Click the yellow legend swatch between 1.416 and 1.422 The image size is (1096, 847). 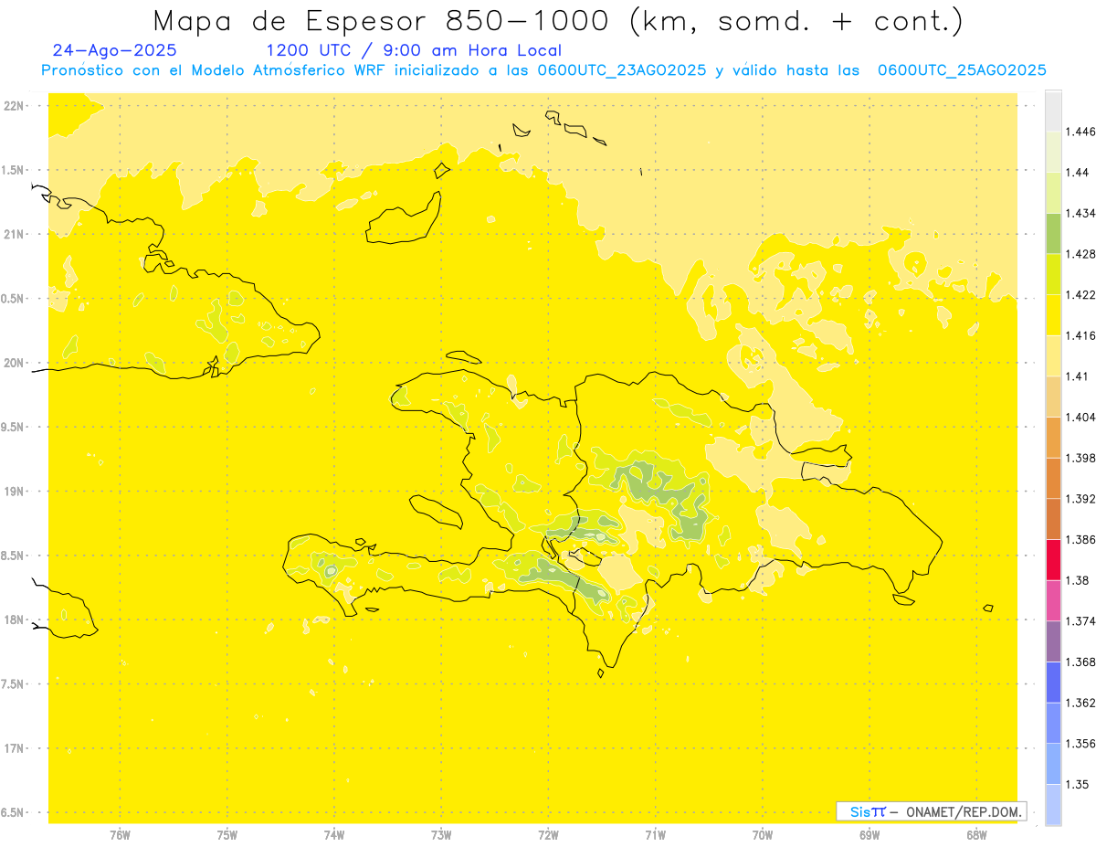tap(1053, 314)
